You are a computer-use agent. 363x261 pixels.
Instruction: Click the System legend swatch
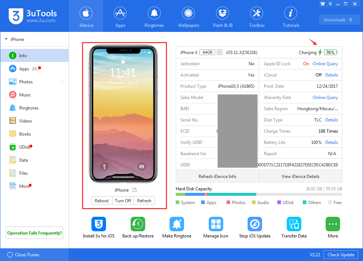coord(178,203)
